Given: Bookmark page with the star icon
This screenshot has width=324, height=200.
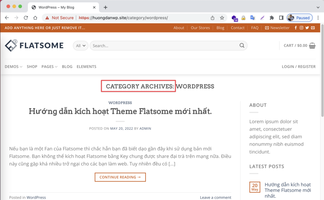Looking at the screenshot, I should click(x=222, y=18).
